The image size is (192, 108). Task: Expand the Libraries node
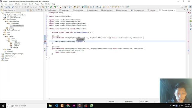coord(5,28)
